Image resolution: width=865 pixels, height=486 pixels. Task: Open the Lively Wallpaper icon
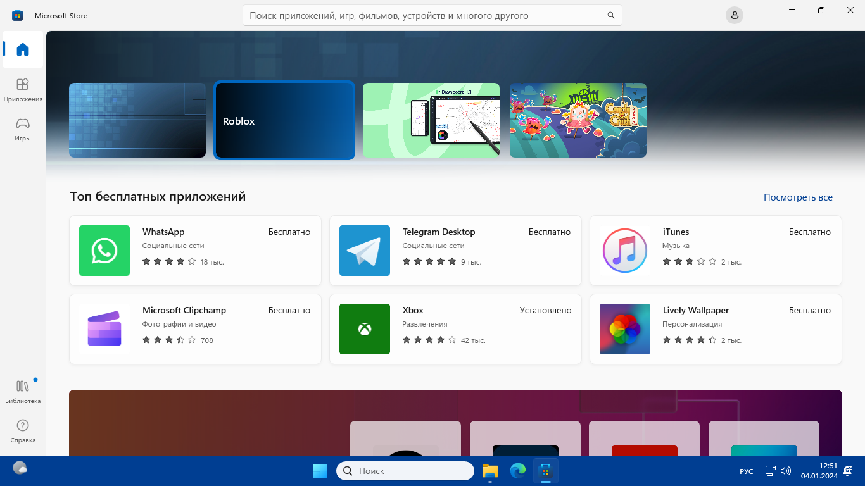(x=625, y=329)
